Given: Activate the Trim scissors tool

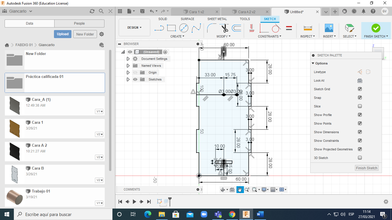Looking at the screenshot, I should click(224, 28).
